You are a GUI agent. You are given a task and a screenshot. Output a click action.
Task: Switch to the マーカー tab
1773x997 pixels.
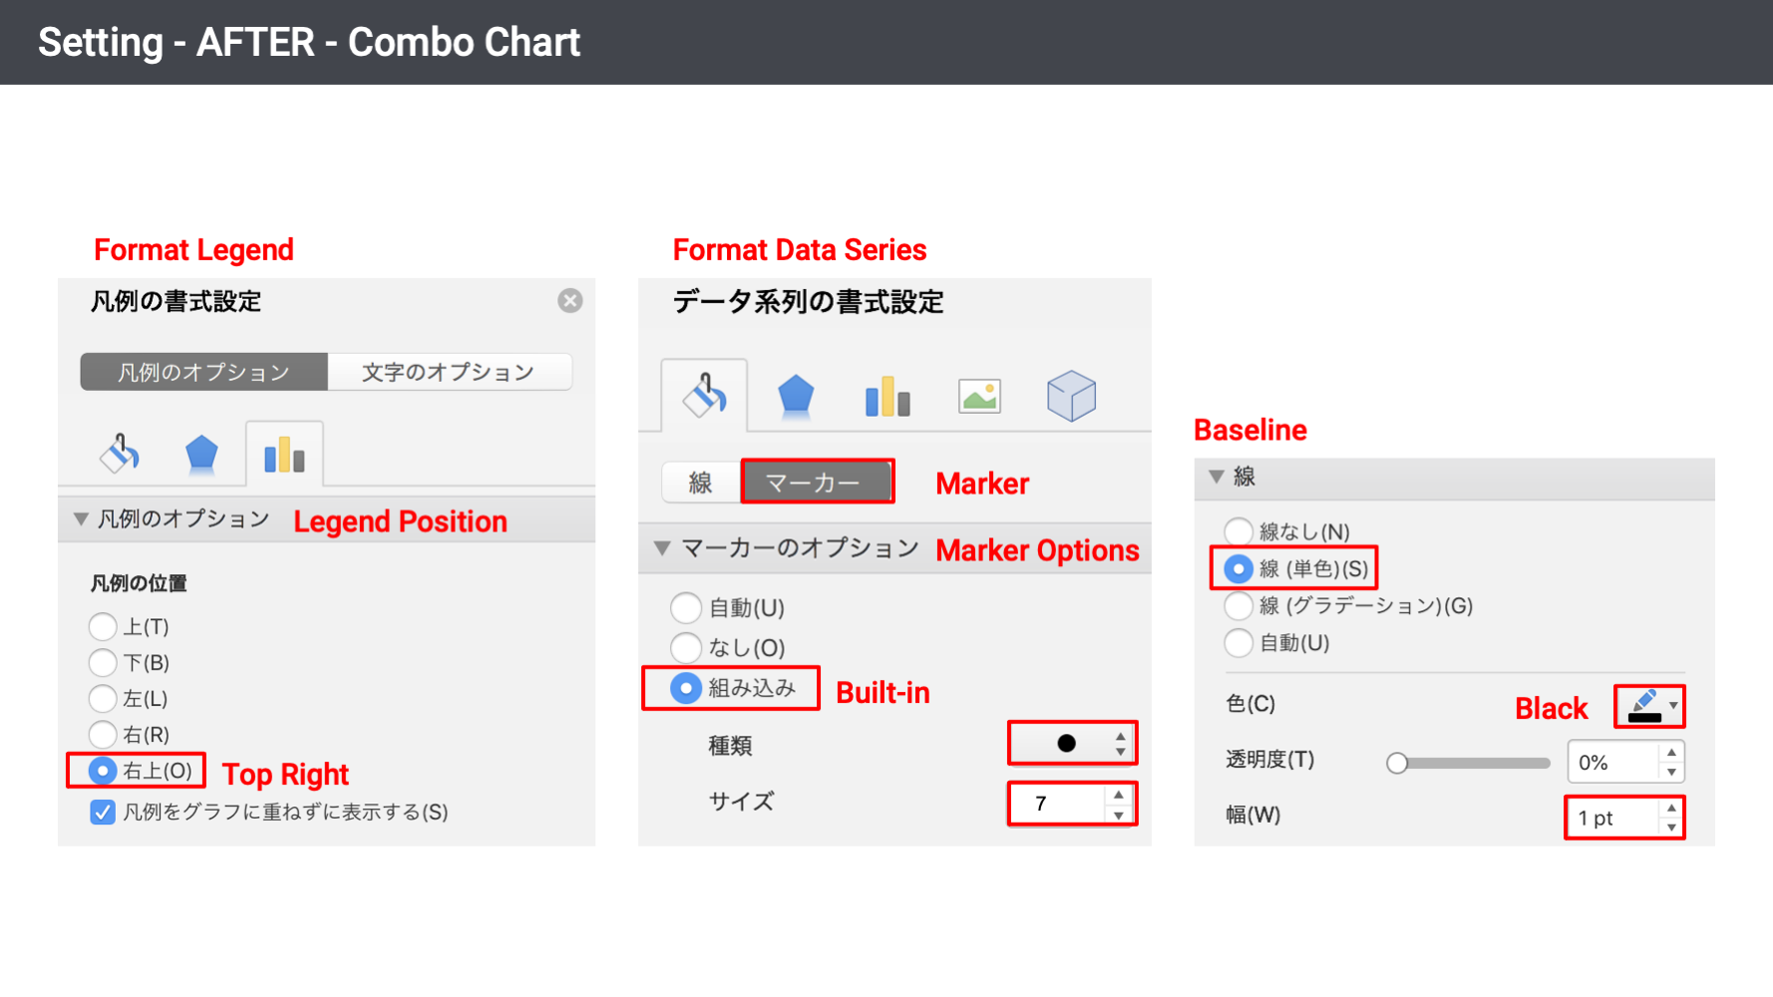tap(816, 483)
